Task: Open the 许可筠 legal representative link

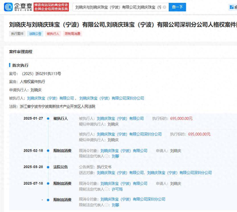Action: pyautogui.click(x=117, y=189)
